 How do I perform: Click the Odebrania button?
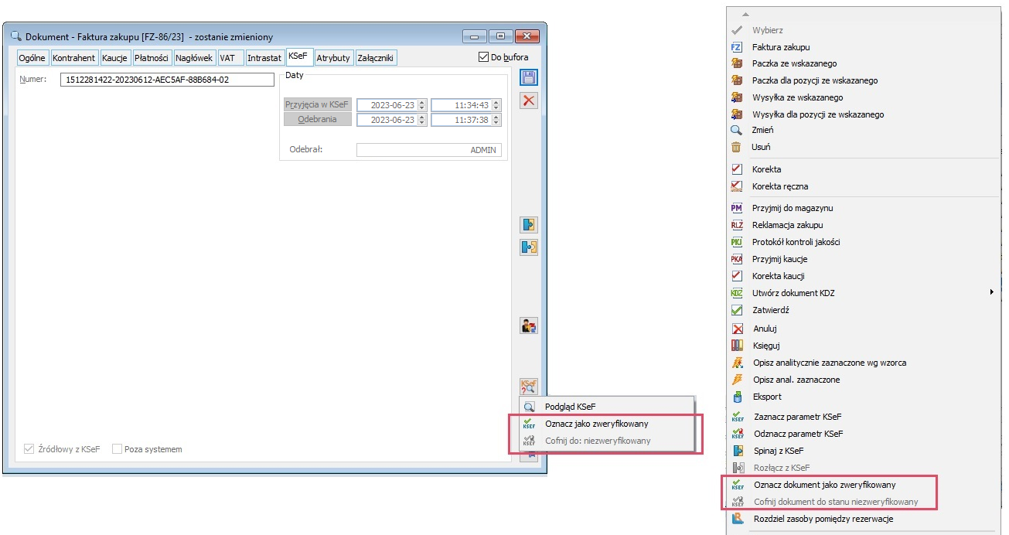click(318, 120)
